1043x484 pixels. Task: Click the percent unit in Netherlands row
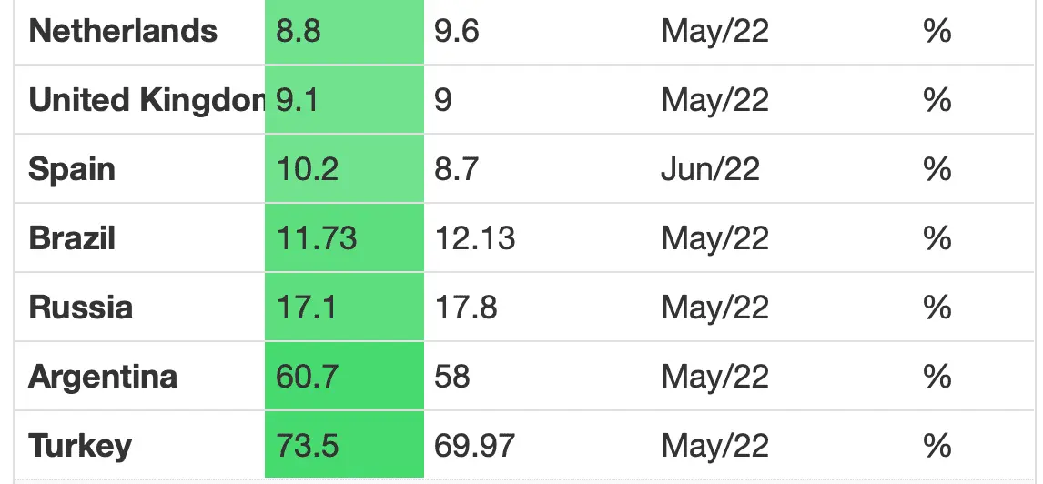coord(937,32)
